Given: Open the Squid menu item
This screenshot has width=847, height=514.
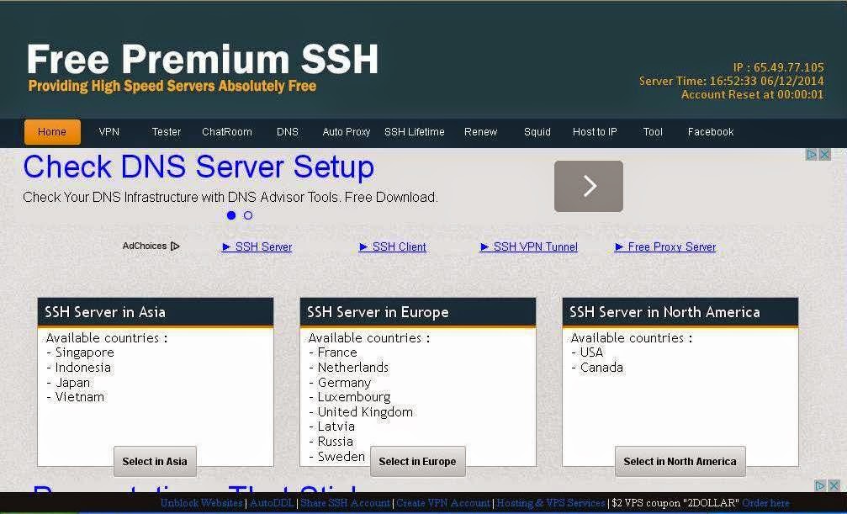Looking at the screenshot, I should pos(537,132).
